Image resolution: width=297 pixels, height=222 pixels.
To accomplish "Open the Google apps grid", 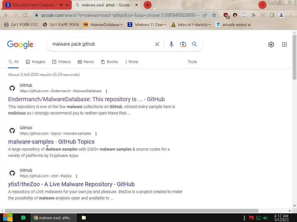I will [x=284, y=45].
